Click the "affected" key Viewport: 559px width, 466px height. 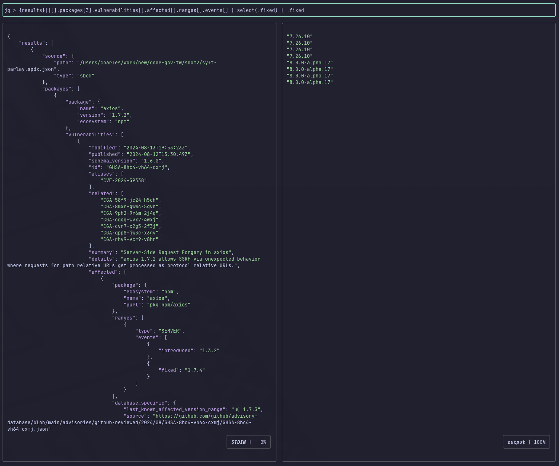click(103, 272)
